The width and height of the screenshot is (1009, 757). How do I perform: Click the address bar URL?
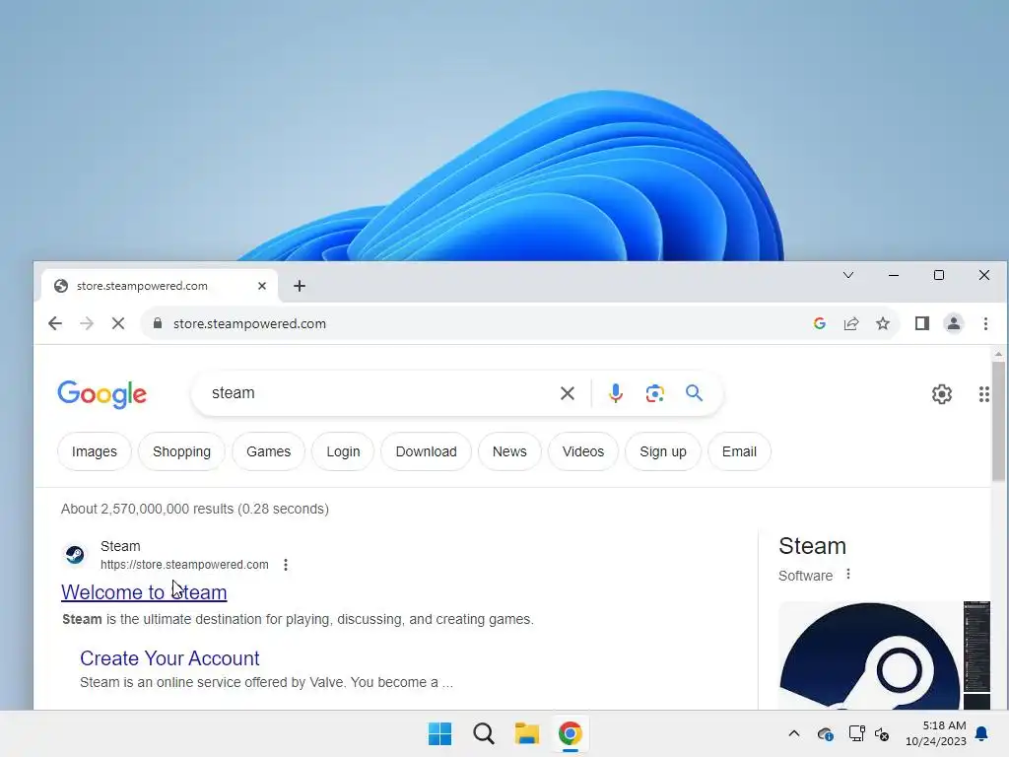[x=249, y=323]
